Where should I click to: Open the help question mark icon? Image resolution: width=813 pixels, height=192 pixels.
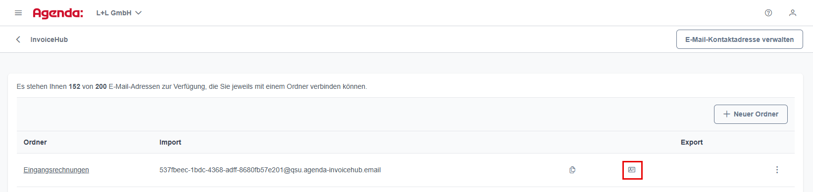768,13
